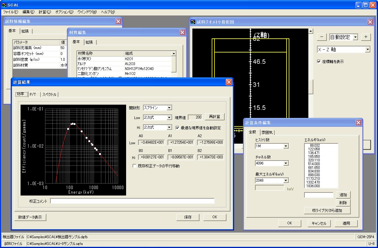Click the 保存 button

point(188,217)
